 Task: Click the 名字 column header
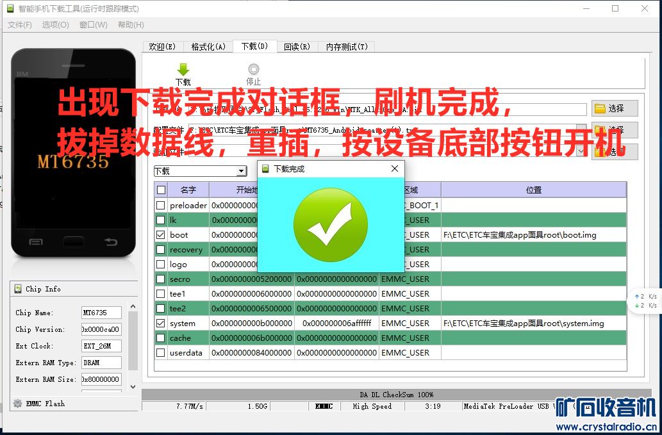point(188,190)
